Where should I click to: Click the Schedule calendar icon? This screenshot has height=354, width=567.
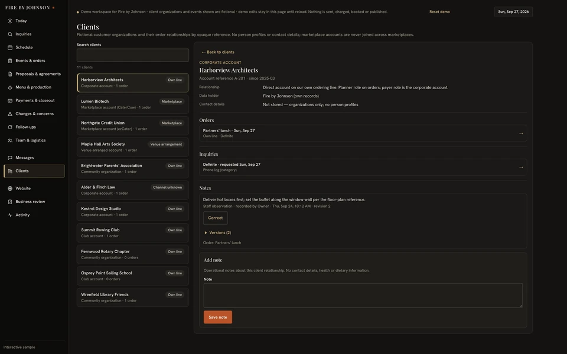click(x=10, y=47)
